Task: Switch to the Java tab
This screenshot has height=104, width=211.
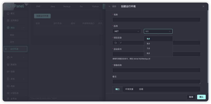Action: (x=52, y=6)
